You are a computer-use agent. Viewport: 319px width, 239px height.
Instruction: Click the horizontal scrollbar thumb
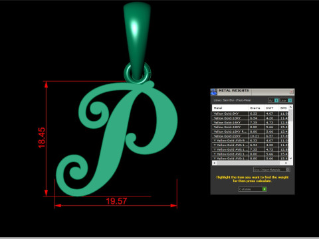pos(248,163)
